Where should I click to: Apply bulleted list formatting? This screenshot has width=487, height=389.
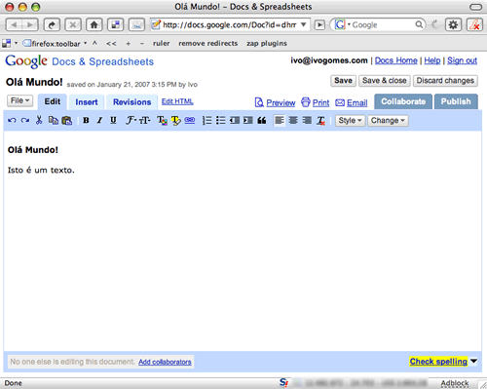click(220, 120)
